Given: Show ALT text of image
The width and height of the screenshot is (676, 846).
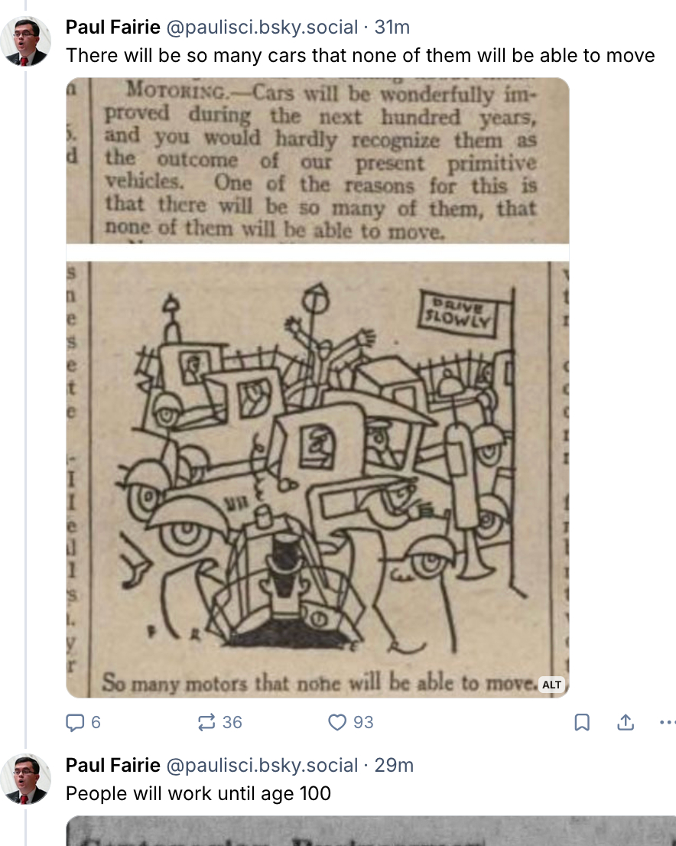Looking at the screenshot, I should click(x=551, y=685).
